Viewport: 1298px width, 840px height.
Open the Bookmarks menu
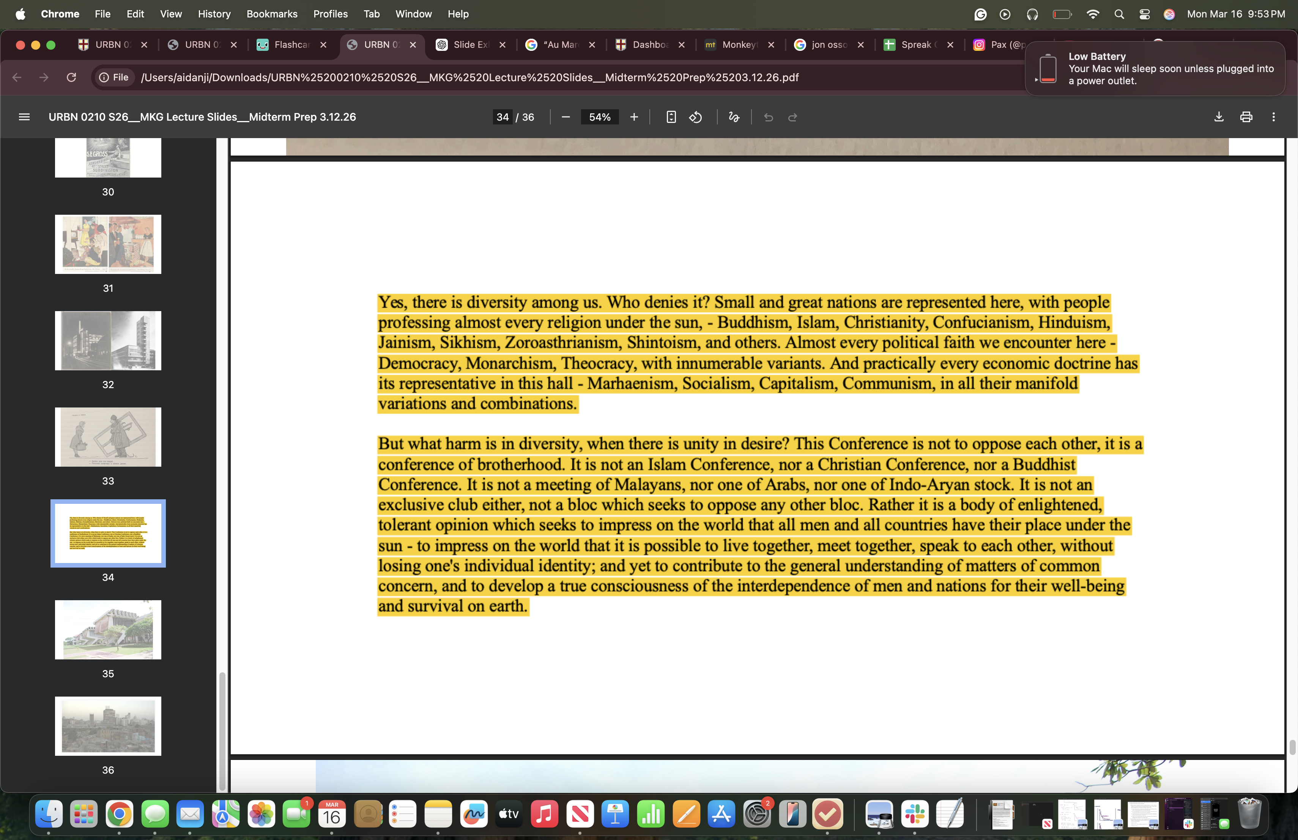point(272,14)
